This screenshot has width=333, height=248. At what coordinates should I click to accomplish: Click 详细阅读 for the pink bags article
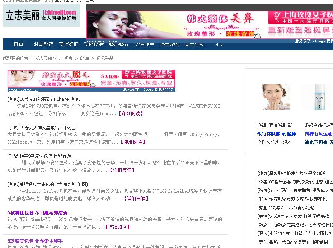click(117, 227)
